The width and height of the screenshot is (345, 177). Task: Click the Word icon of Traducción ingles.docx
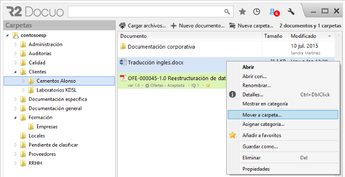pyautogui.click(x=123, y=62)
